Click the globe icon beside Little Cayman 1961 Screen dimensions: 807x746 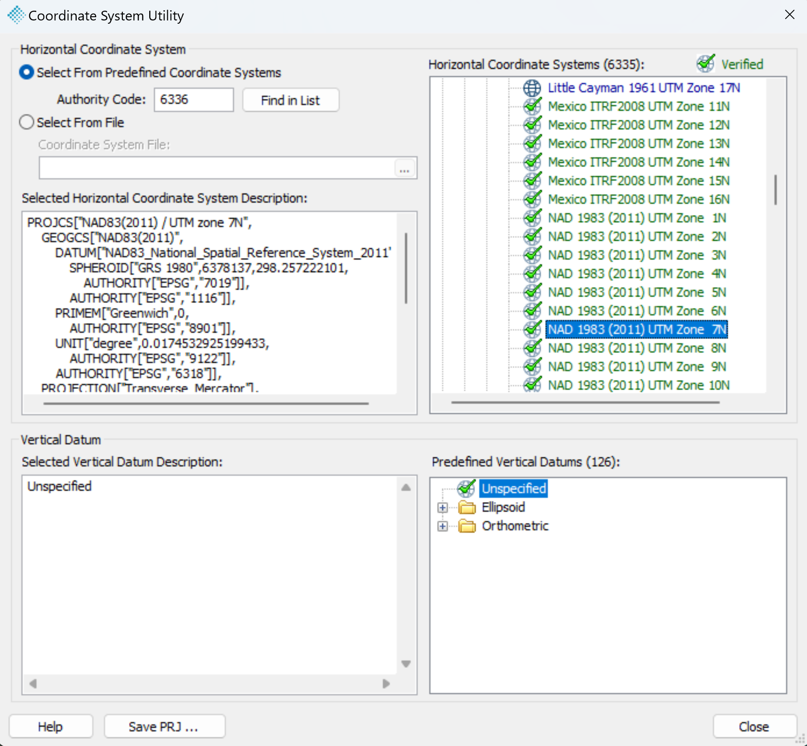(x=532, y=88)
